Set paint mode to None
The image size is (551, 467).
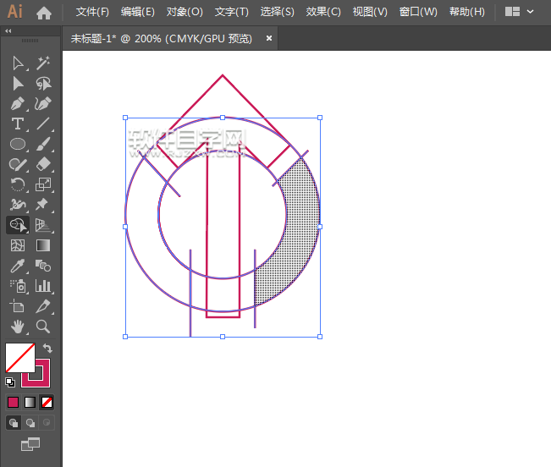coord(47,402)
